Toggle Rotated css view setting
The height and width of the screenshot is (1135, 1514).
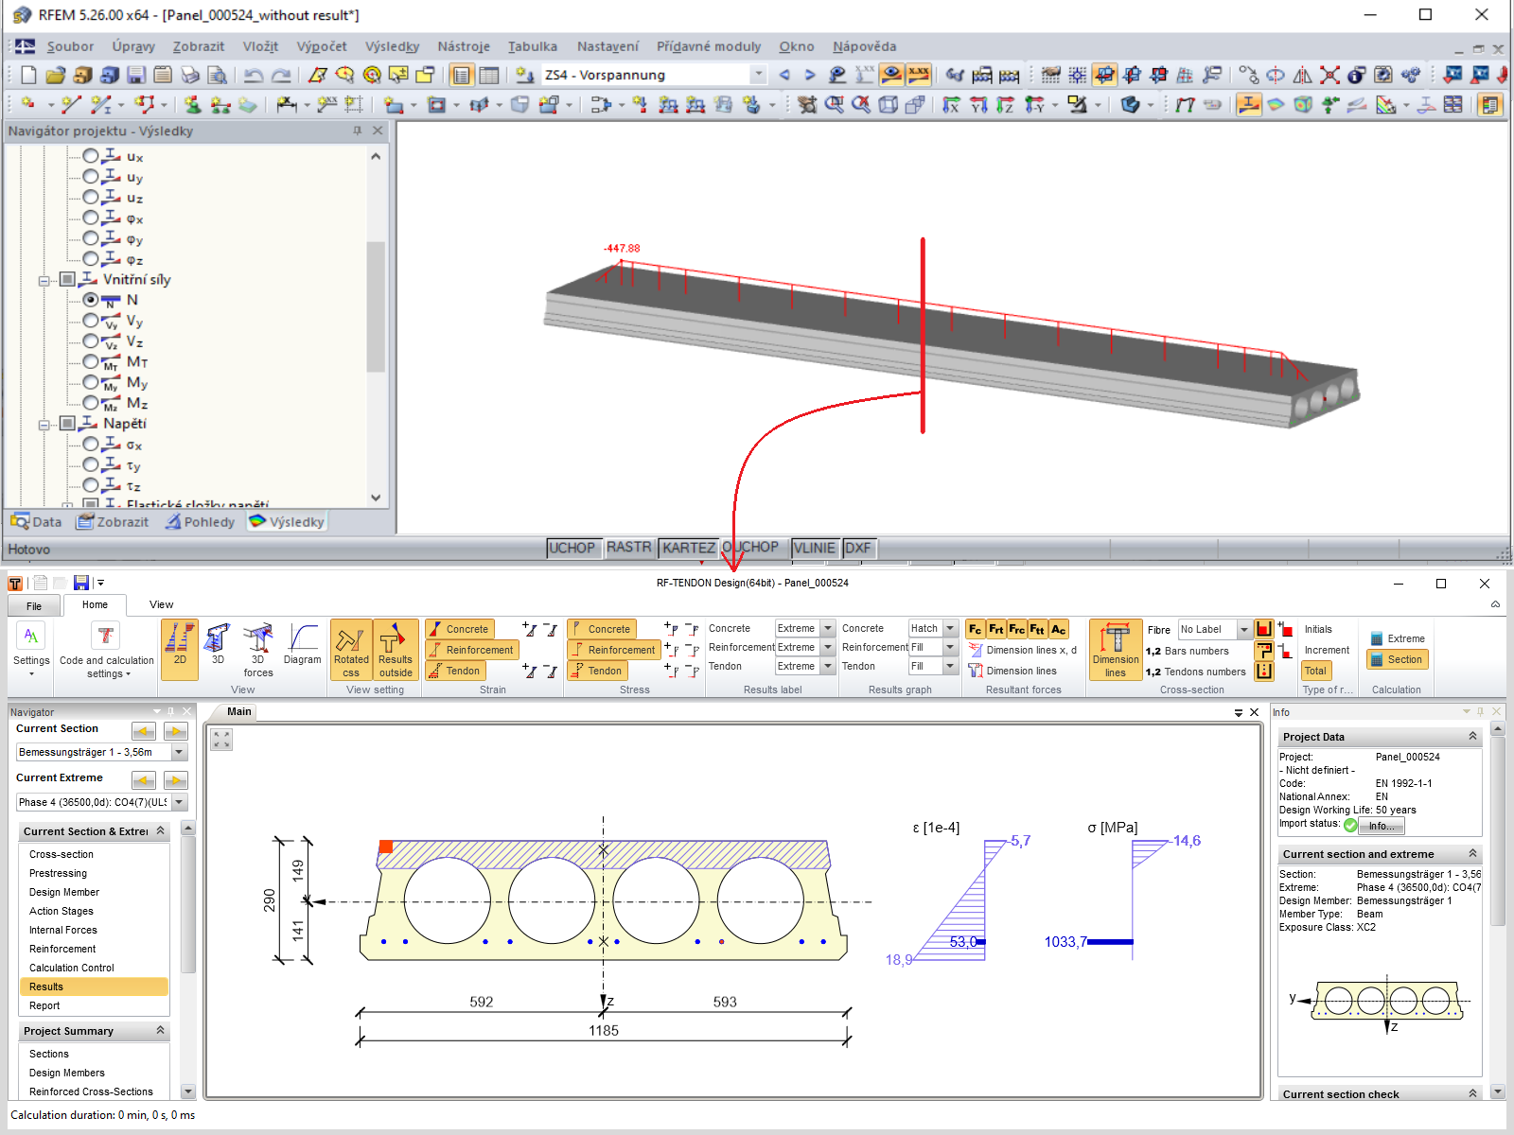coord(351,649)
